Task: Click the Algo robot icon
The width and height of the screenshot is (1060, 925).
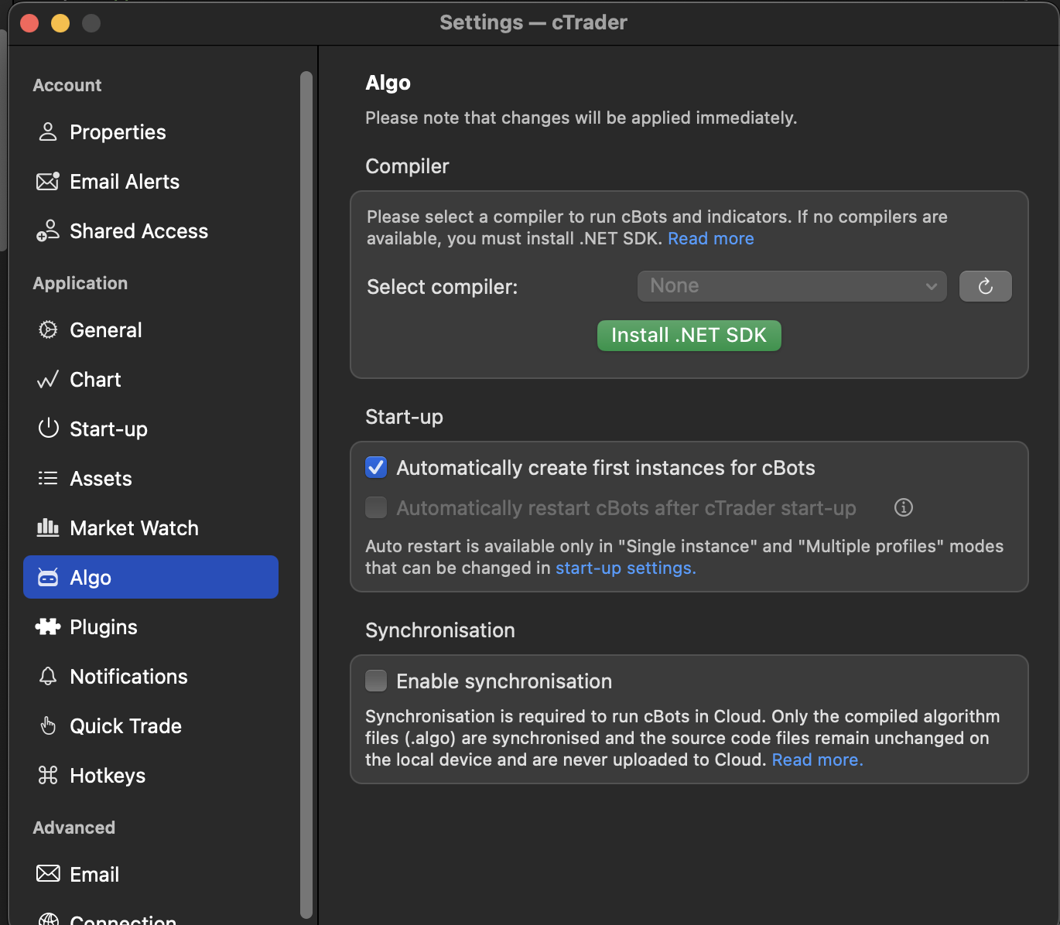Action: coord(48,578)
